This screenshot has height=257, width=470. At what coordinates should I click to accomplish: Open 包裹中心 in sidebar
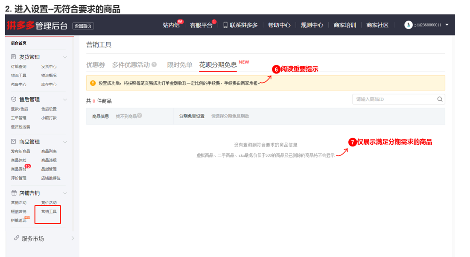[19, 85]
